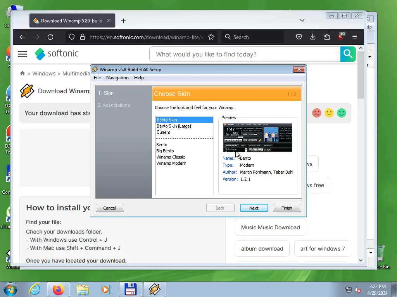List all tabs dropdown chevron
The width and height of the screenshot is (397, 297).
[302, 20]
